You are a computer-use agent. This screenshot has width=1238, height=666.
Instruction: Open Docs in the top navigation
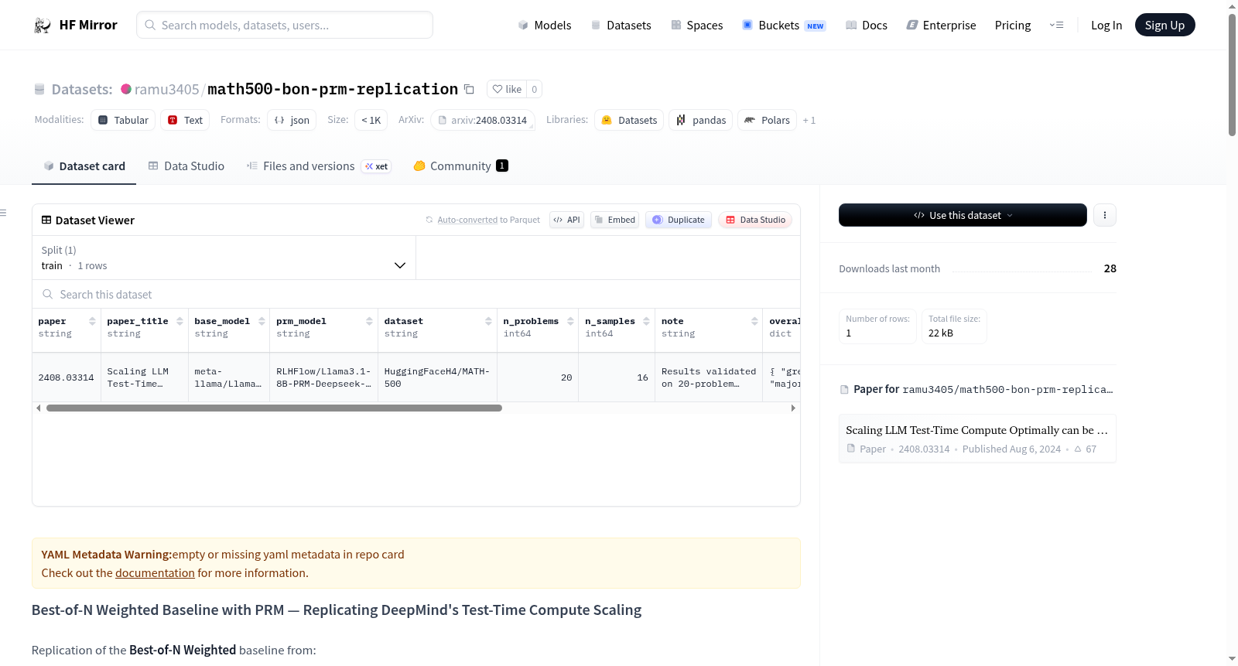(x=867, y=25)
